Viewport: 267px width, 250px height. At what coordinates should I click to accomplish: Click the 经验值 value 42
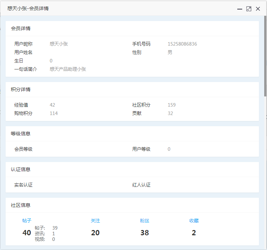tap(52, 105)
